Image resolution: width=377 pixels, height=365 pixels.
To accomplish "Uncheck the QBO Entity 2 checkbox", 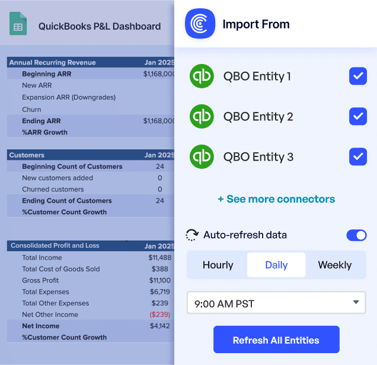I will pos(357,117).
